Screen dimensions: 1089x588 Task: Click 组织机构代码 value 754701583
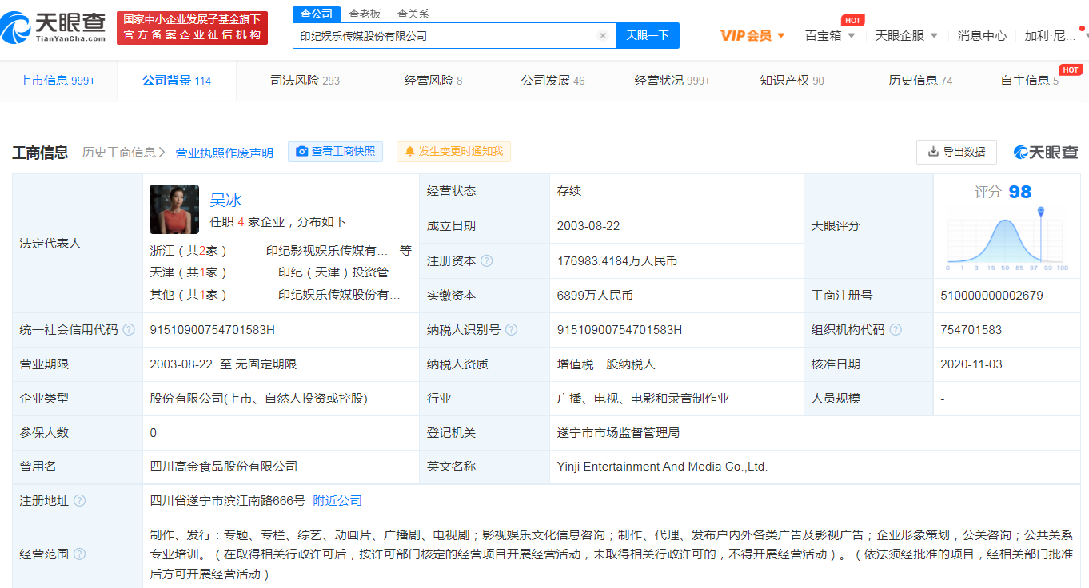point(971,330)
